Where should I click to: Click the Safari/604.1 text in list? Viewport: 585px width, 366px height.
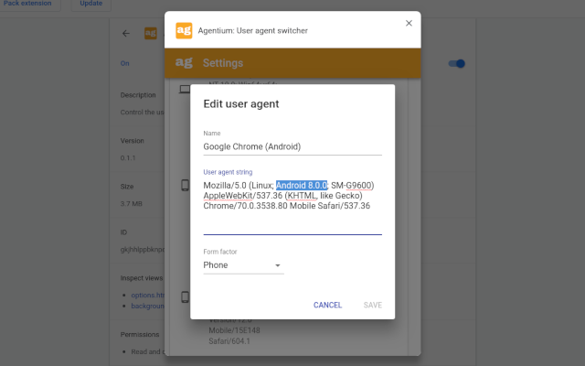pos(229,341)
